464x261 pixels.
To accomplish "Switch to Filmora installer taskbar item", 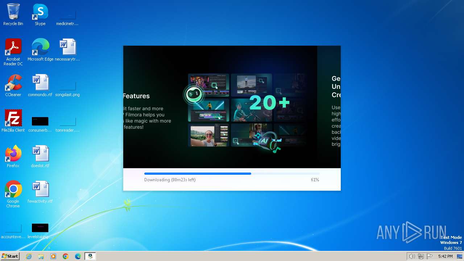I will click(90, 256).
